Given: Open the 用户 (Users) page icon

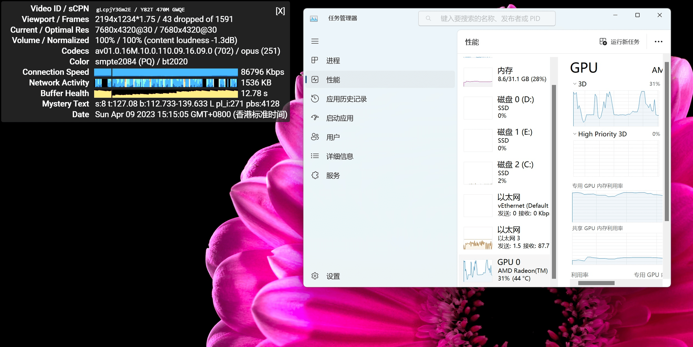Looking at the screenshot, I should coord(315,137).
